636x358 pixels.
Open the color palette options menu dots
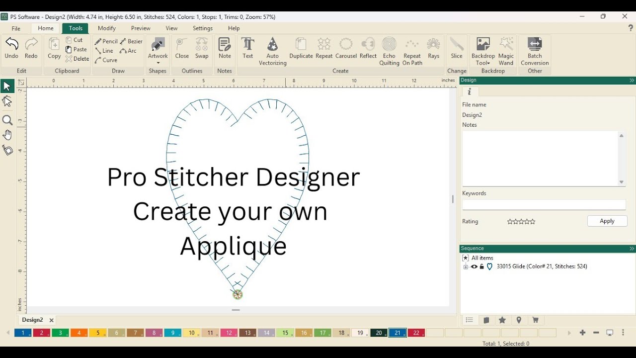click(x=623, y=333)
